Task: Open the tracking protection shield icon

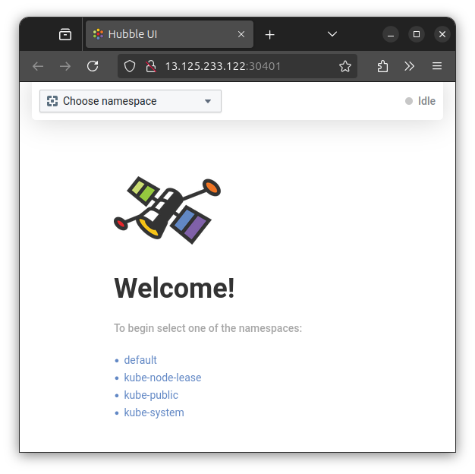Action: click(130, 66)
